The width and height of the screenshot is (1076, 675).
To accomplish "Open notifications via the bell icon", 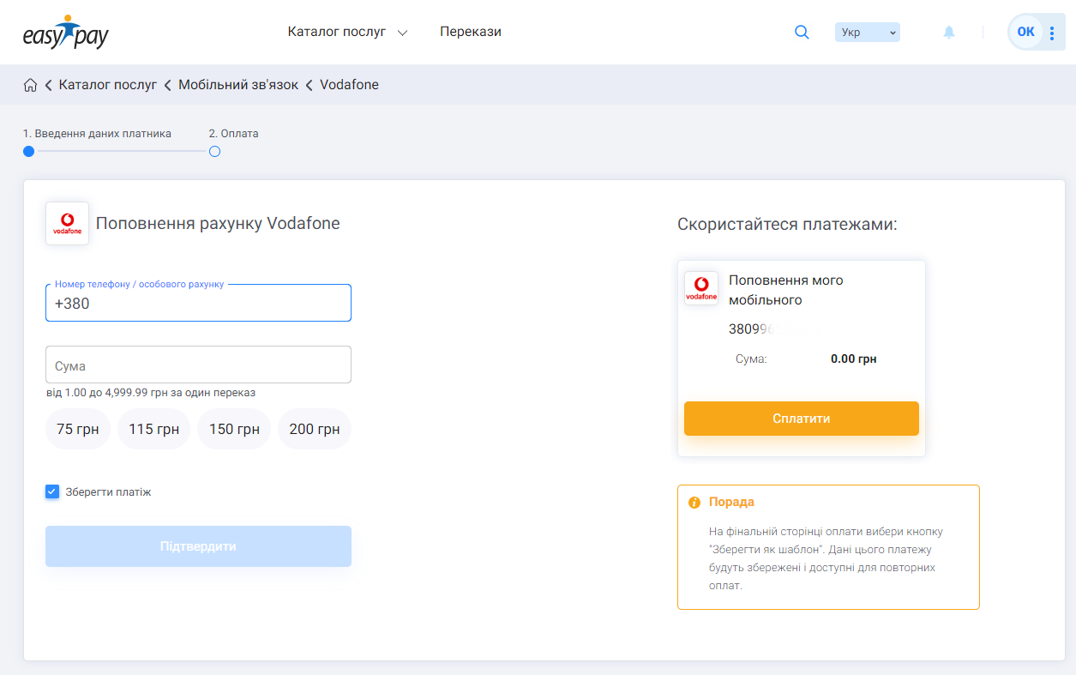I will pyautogui.click(x=948, y=31).
